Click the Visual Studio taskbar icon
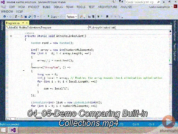 point(13,130)
